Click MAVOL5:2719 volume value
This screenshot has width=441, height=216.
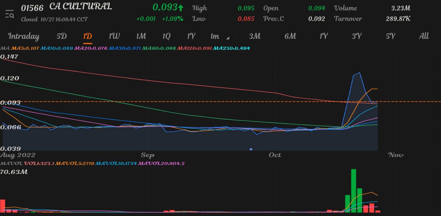[75, 163]
